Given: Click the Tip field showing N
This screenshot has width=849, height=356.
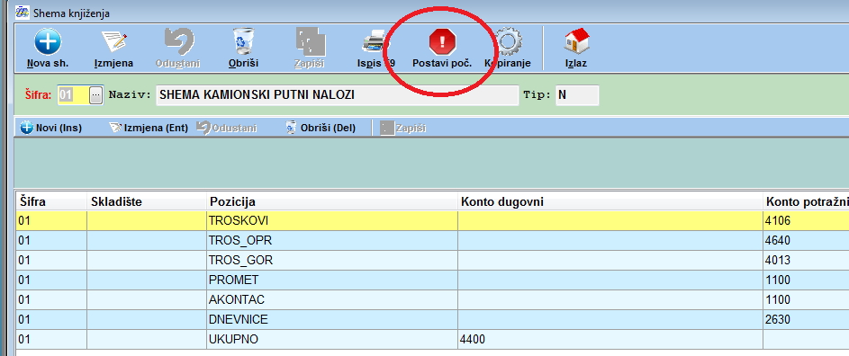Looking at the screenshot, I should [577, 95].
